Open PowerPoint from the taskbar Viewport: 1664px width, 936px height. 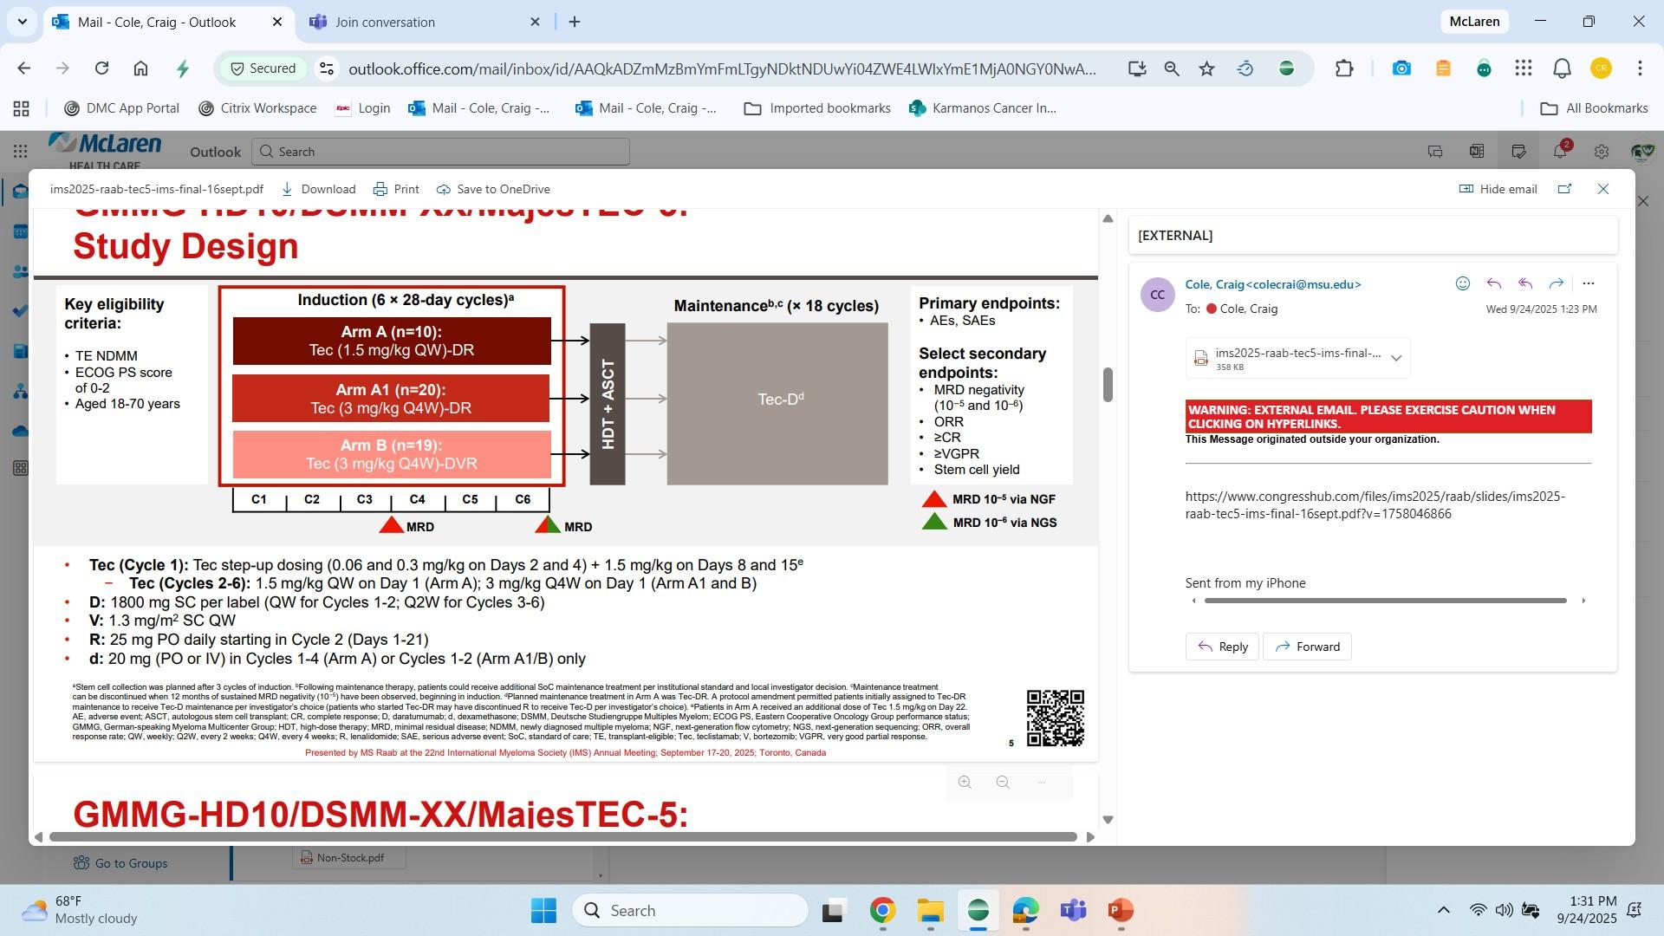[1121, 911]
